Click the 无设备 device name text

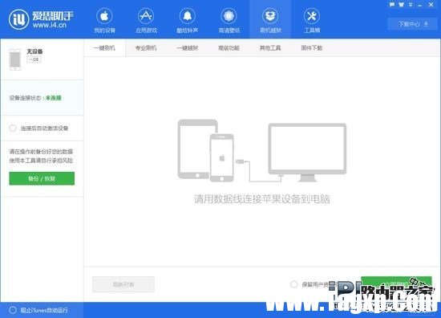coord(34,51)
